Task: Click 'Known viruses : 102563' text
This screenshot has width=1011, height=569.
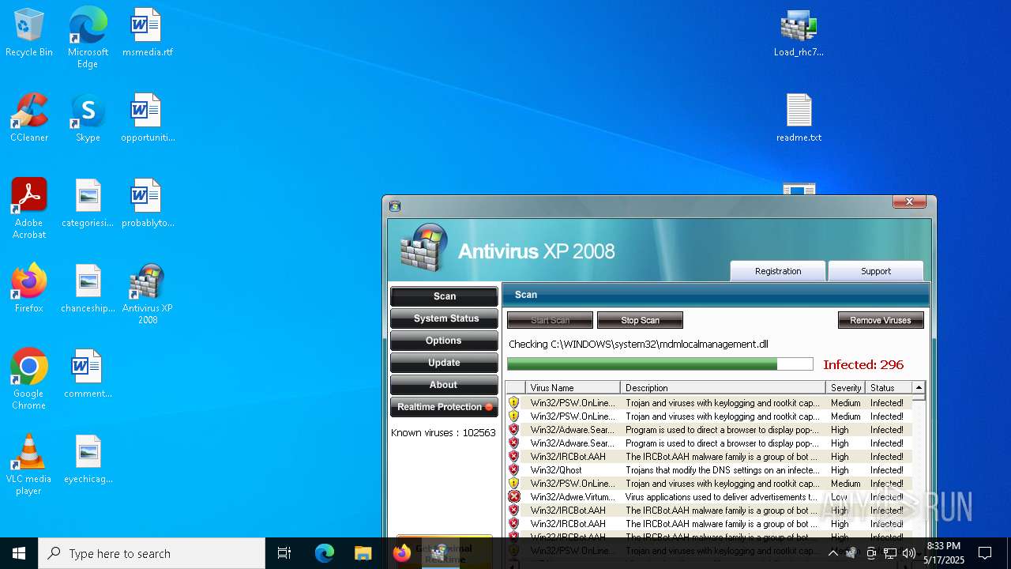Action: point(443,433)
